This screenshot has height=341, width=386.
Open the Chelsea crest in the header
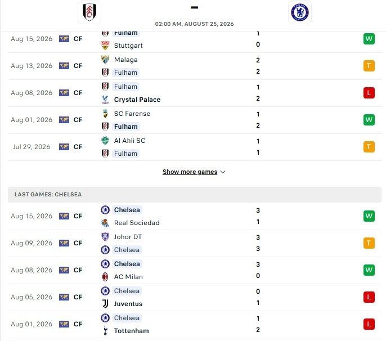[x=299, y=12]
